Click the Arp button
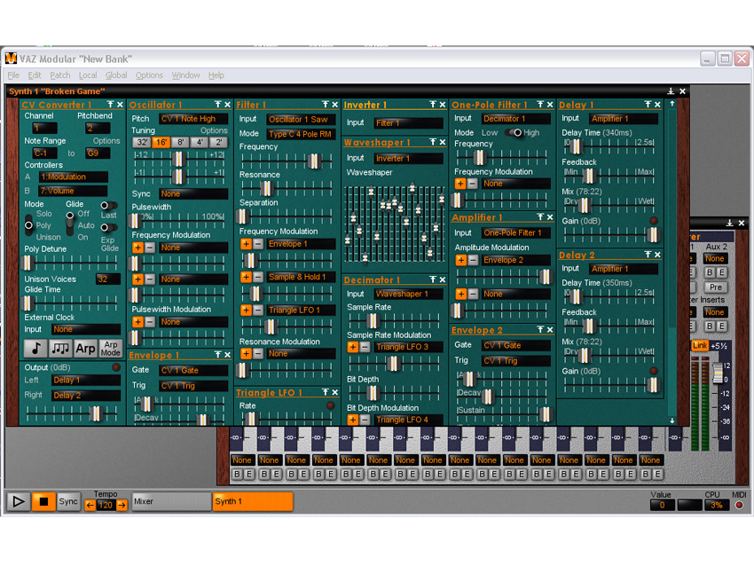The image size is (754, 566). [x=85, y=349]
